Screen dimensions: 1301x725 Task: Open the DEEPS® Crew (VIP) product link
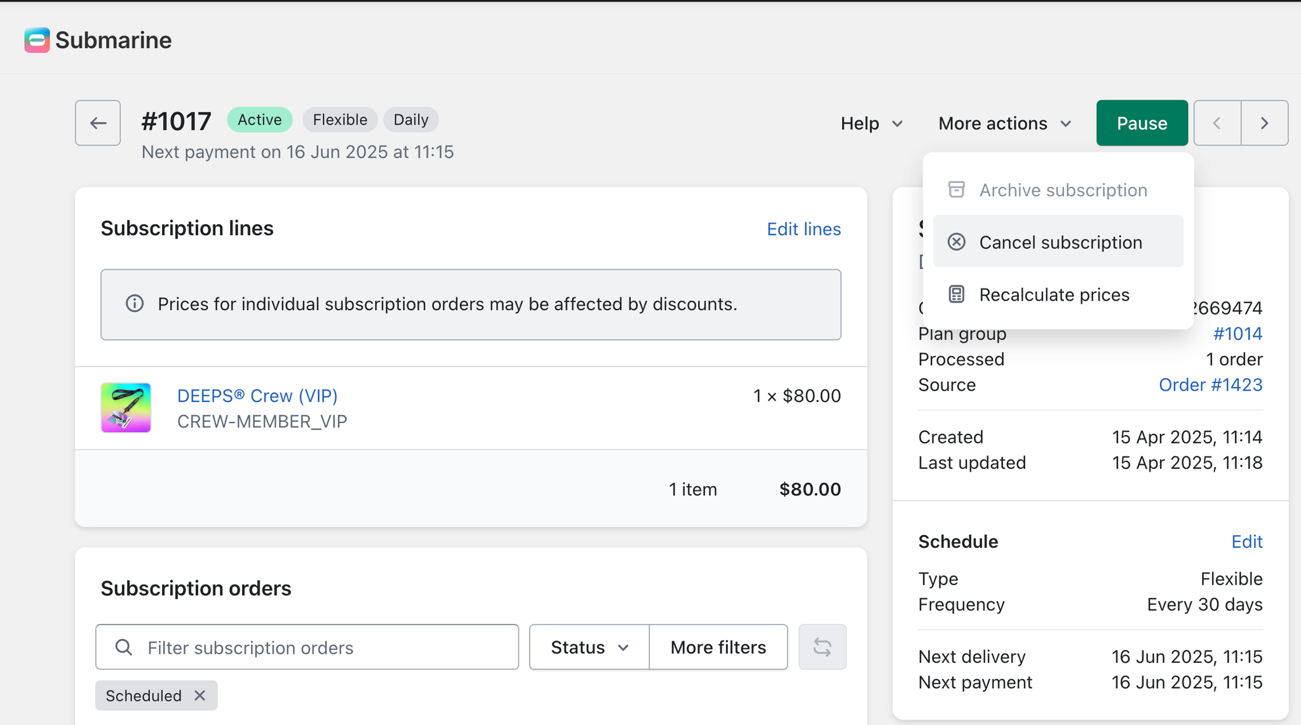257,395
